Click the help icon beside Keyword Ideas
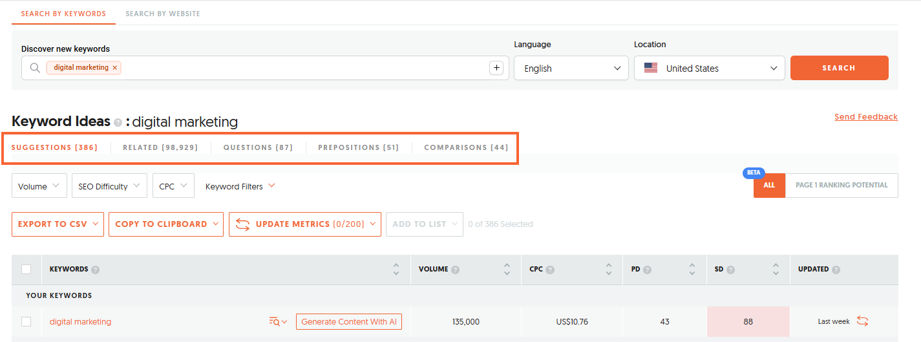 point(118,123)
